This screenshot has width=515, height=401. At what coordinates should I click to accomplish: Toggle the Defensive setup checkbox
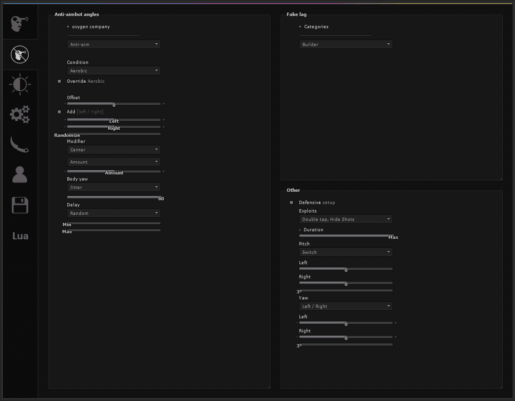coord(291,203)
